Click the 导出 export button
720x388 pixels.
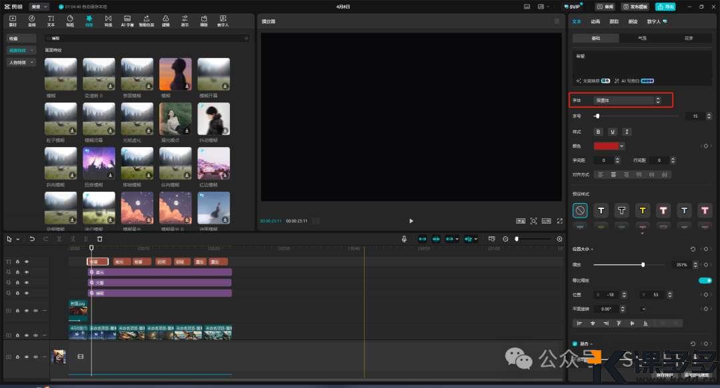(665, 6)
